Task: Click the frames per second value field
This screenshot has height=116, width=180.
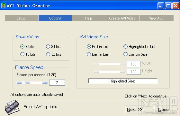Action: pyautogui.click(x=57, y=82)
